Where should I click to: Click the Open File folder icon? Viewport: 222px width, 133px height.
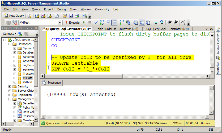tap(65, 16)
